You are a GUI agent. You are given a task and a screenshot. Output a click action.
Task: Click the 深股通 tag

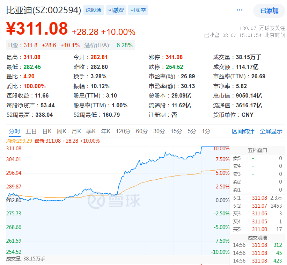click(94, 10)
